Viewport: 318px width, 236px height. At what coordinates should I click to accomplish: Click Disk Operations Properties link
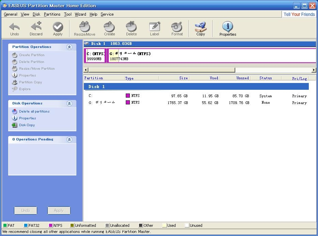click(x=27, y=118)
